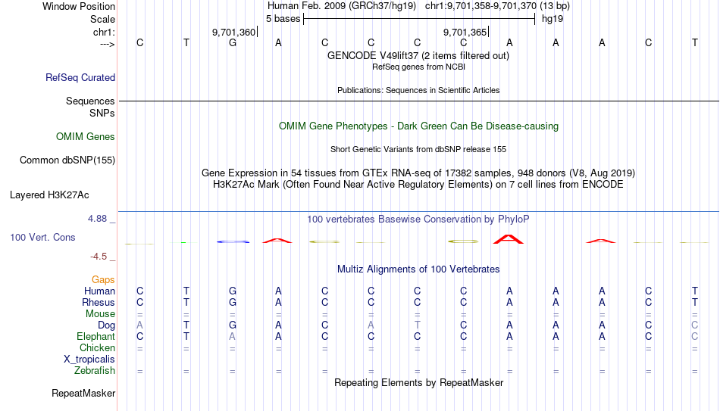The image size is (720, 411).
Task: Click the faded A mismatch in the Elephant row
Action: pos(233,336)
